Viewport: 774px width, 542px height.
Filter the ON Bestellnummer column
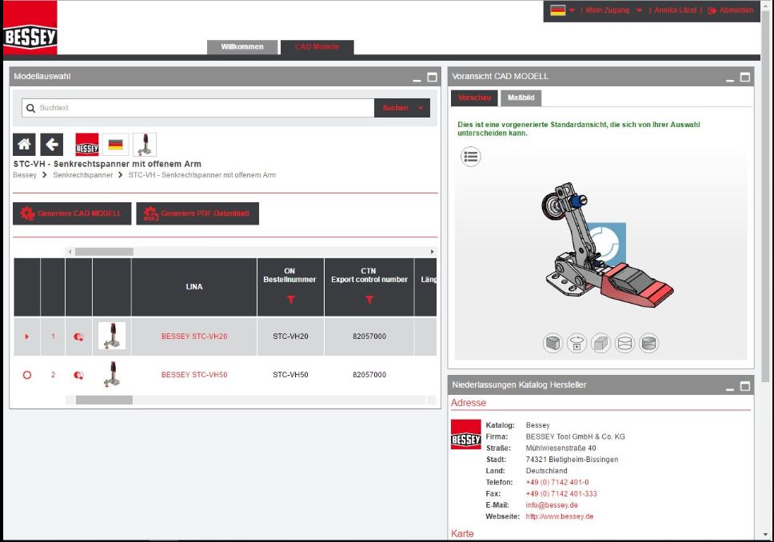290,300
